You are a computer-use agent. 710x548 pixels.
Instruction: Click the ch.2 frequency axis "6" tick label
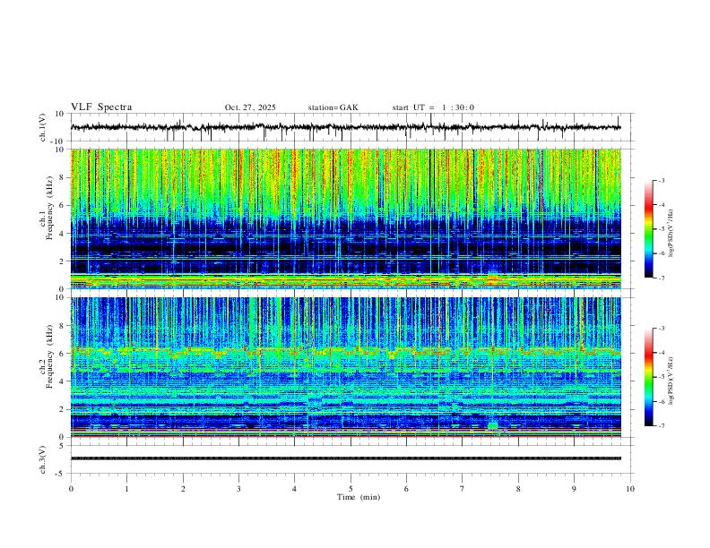[x=63, y=354]
